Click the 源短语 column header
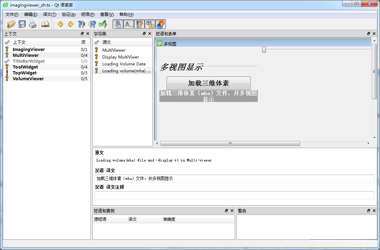 (110, 219)
